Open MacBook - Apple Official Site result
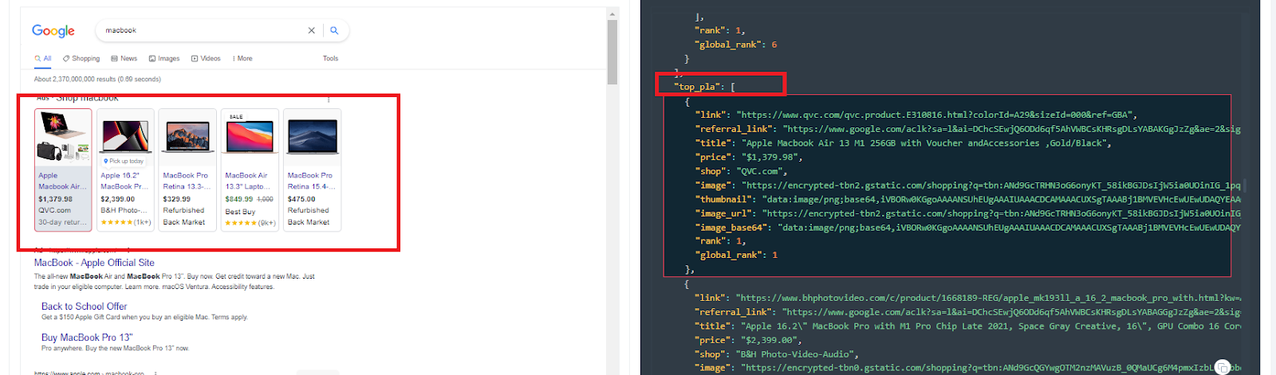This screenshot has height=375, width=1276. [94, 263]
